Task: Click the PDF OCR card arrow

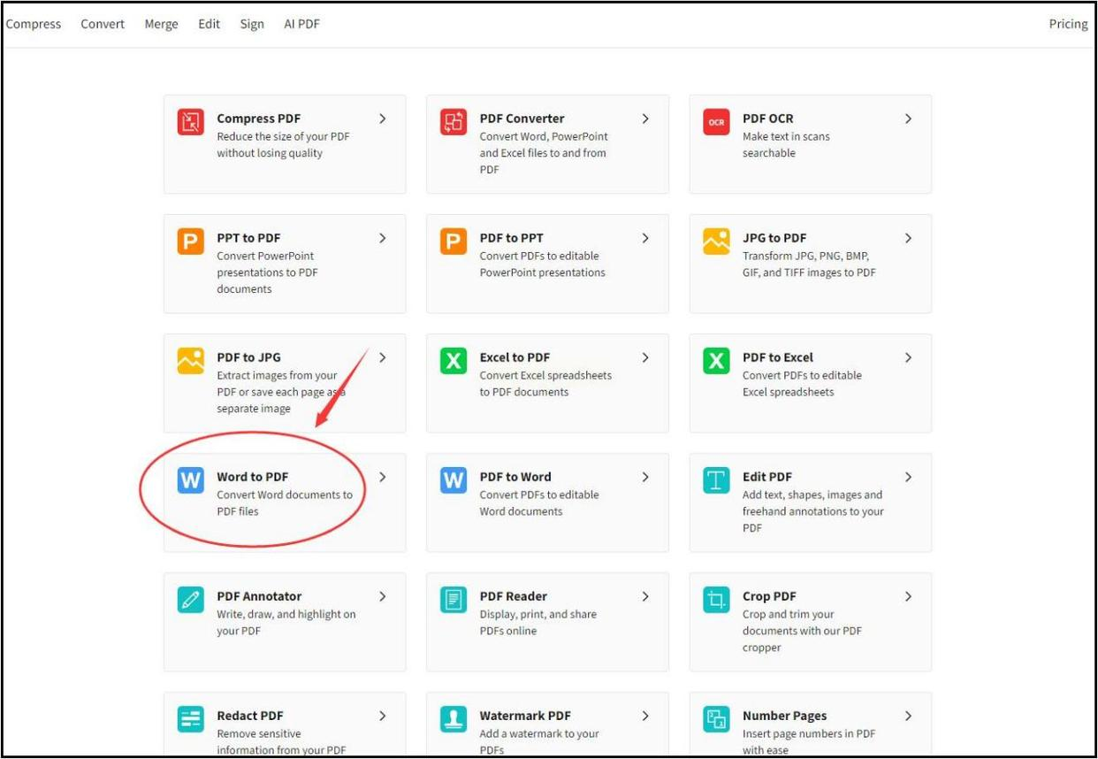Action: (x=908, y=119)
